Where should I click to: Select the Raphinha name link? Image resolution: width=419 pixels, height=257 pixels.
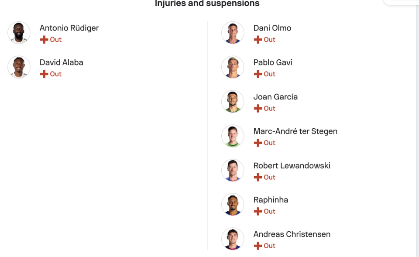click(271, 200)
